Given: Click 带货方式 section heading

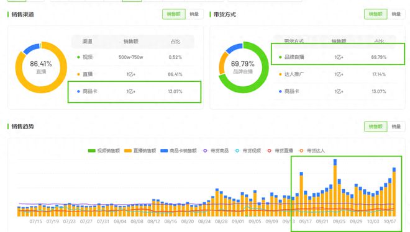Looking at the screenshot, I should [x=225, y=14].
